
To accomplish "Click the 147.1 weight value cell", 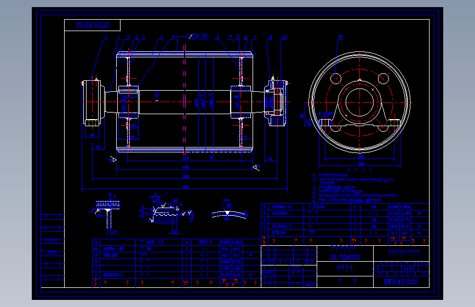I will pyautogui.click(x=409, y=269).
